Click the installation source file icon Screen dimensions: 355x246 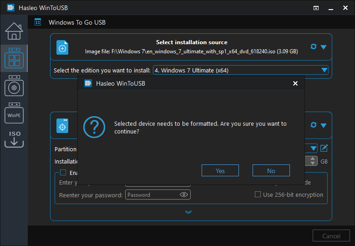(x=62, y=47)
